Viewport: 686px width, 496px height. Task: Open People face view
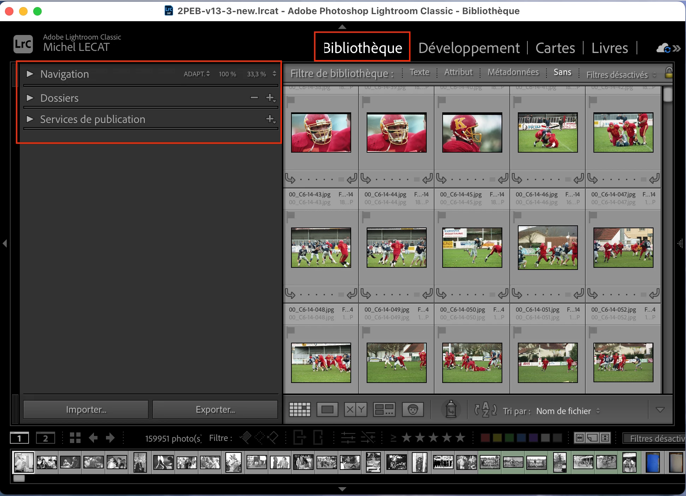pyautogui.click(x=413, y=409)
